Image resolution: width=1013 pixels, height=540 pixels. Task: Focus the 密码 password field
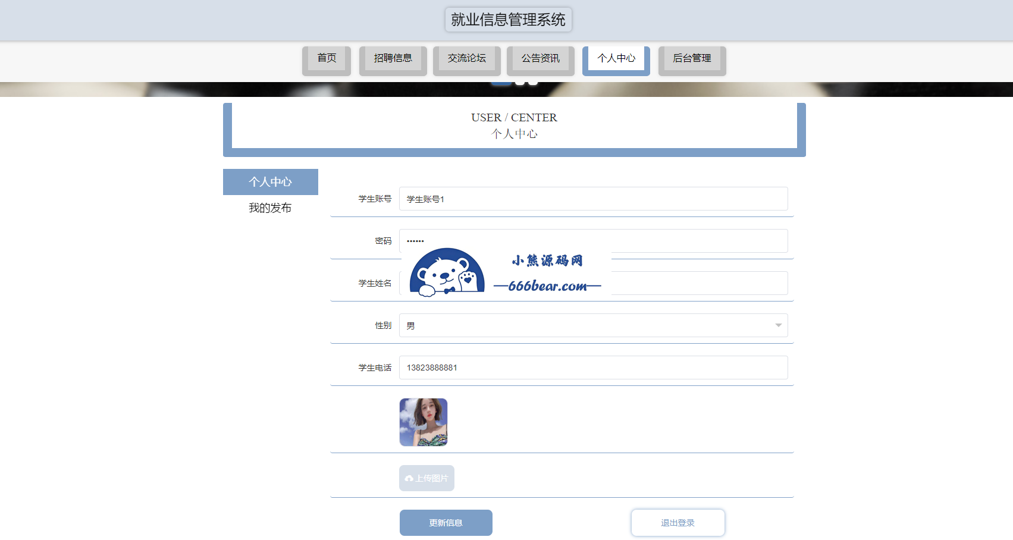click(x=593, y=241)
